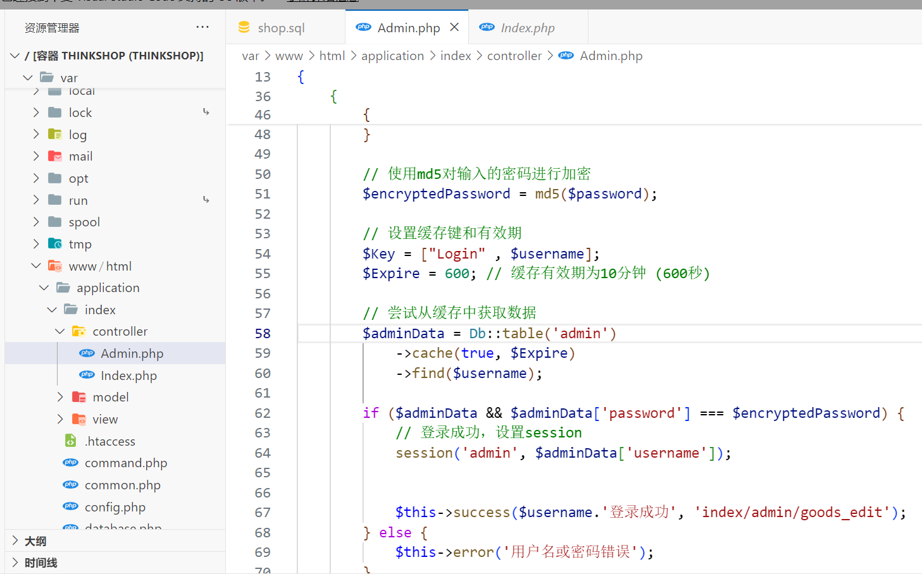Click the spool folder icon
Viewport: 922px width, 574px height.
click(x=55, y=222)
